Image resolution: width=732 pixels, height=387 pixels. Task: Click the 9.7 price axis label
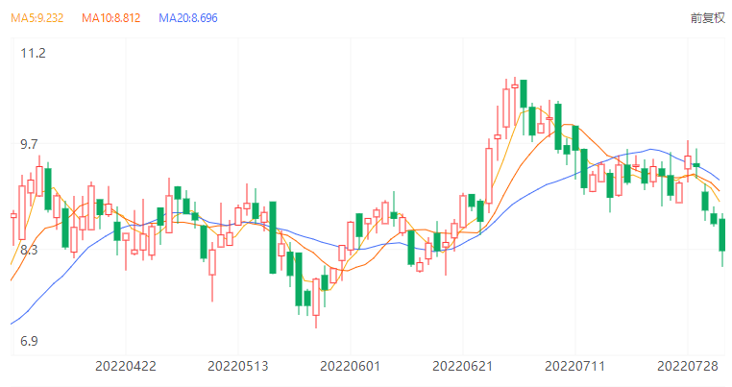click(34, 144)
